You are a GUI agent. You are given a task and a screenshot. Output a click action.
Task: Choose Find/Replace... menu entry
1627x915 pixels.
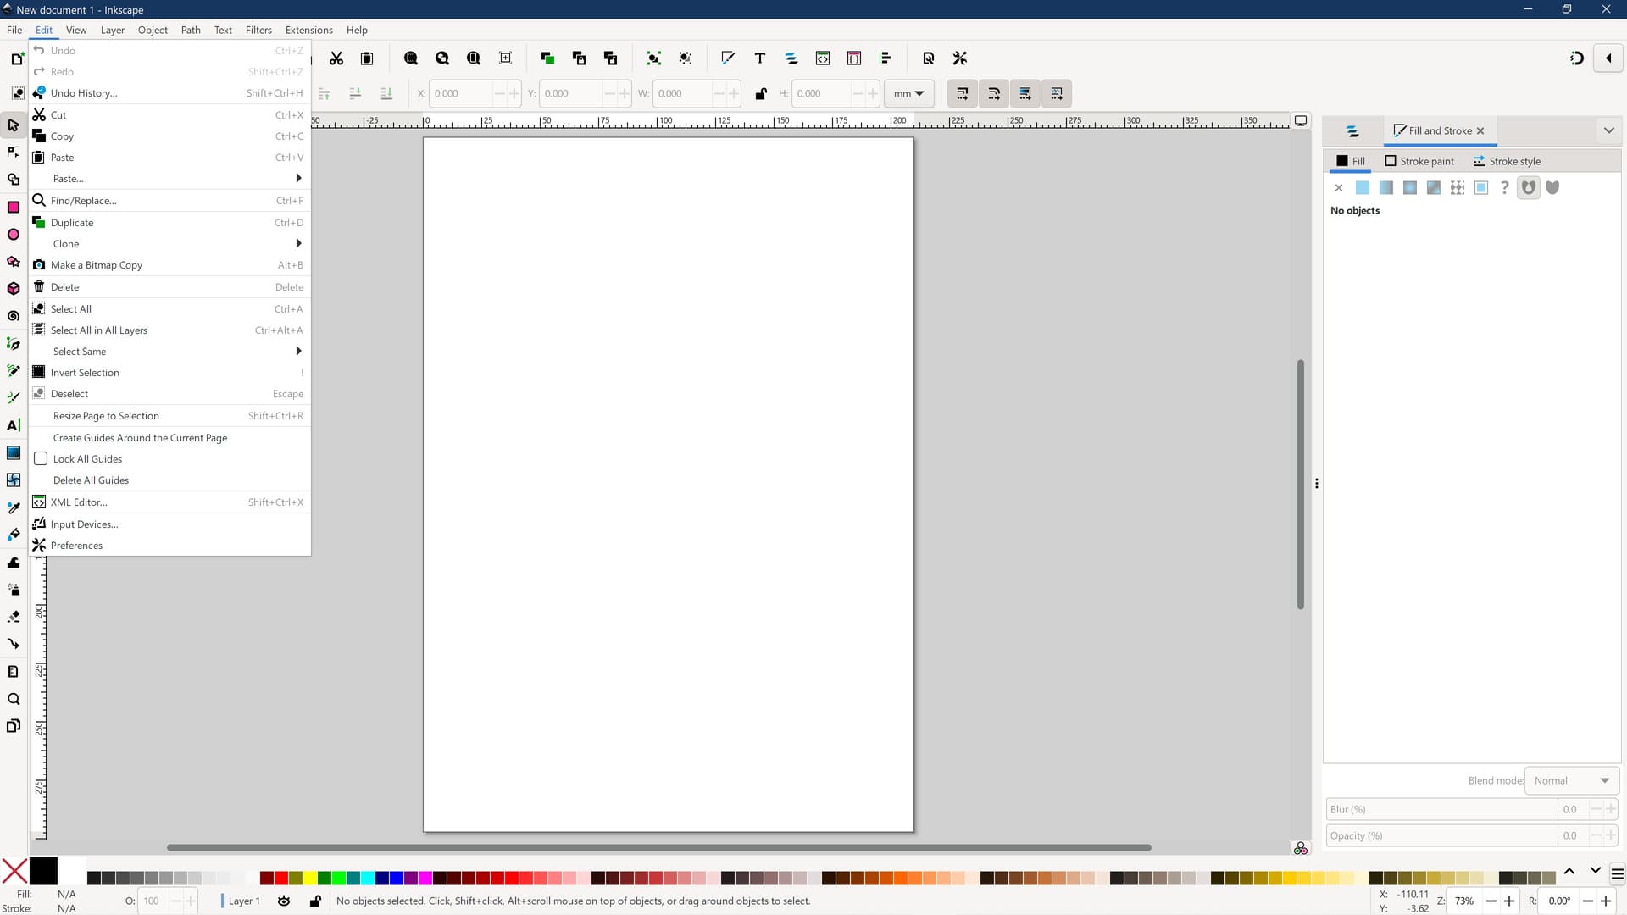pyautogui.click(x=170, y=201)
